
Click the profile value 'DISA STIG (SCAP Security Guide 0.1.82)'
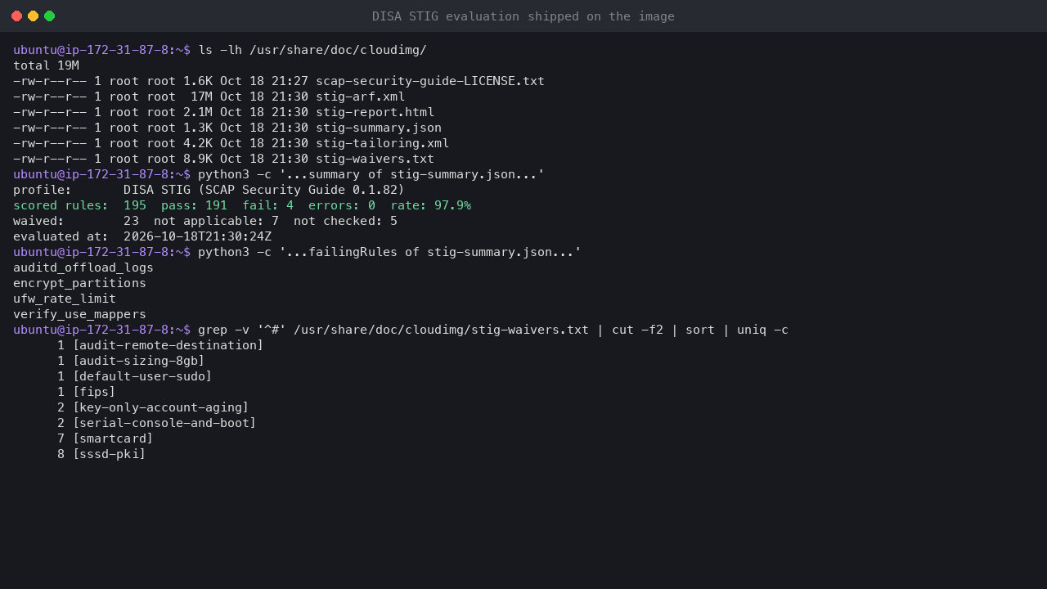[x=264, y=190]
